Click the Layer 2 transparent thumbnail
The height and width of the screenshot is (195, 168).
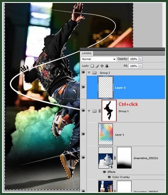click(x=106, y=87)
